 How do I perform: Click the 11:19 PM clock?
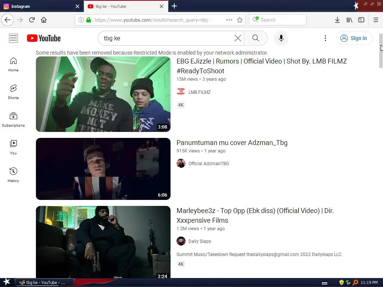pyautogui.click(x=369, y=283)
